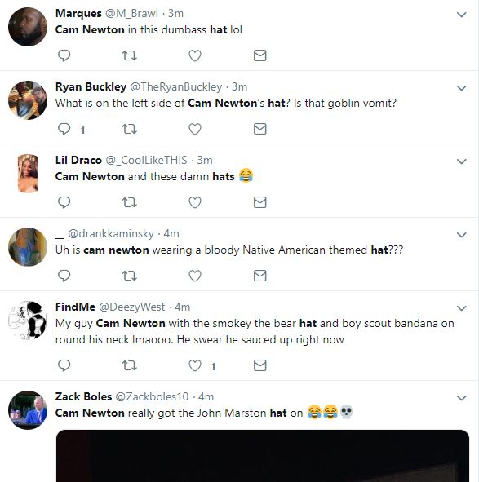Reply to @drankkaminsky's Native American hat tweet
The height and width of the screenshot is (482, 479).
[x=64, y=276]
